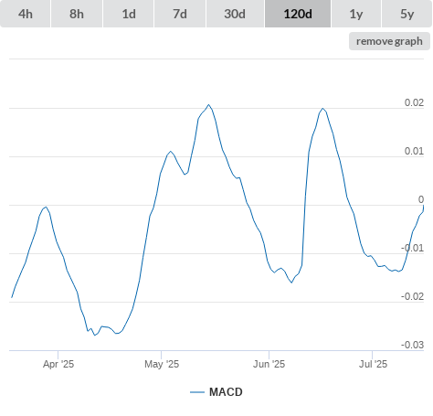
Task: Click the remove graph button
Action: click(x=389, y=41)
